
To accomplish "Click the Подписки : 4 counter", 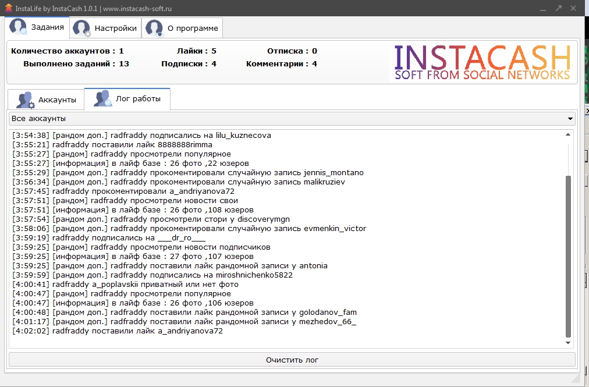I will (189, 64).
